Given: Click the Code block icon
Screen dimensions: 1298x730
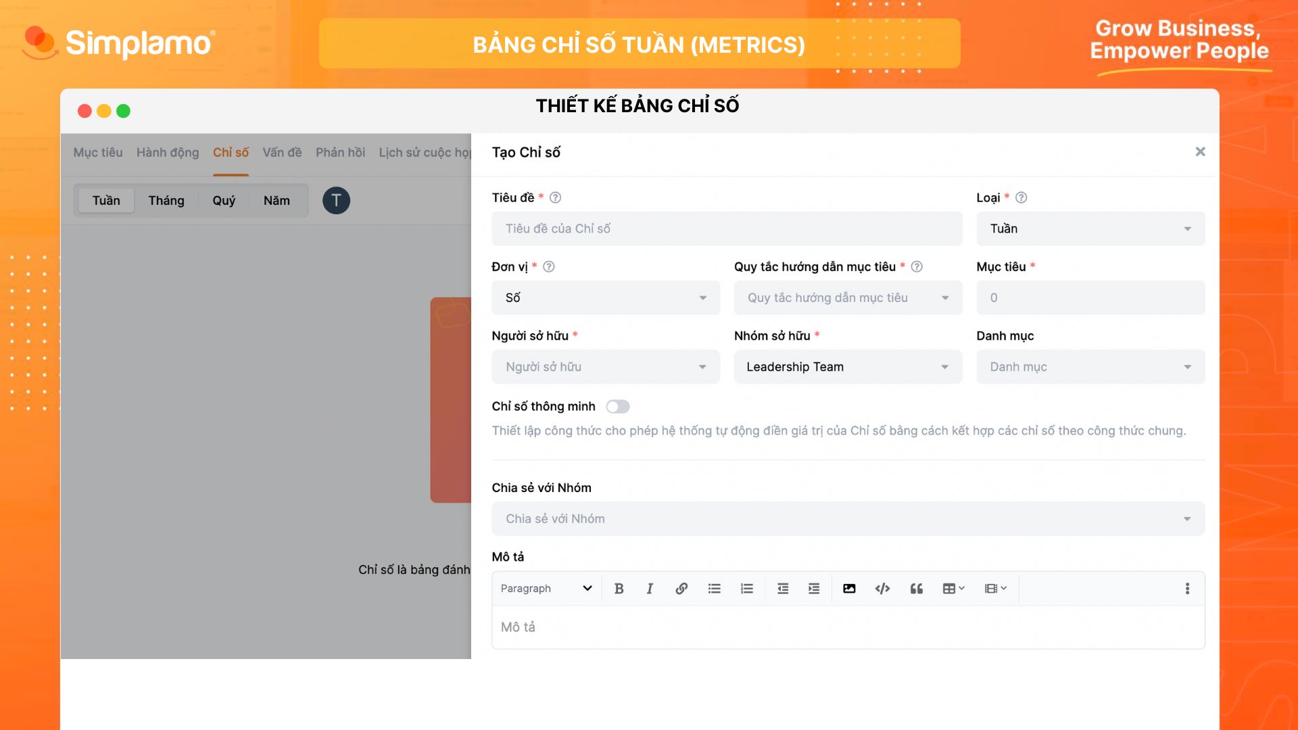Looking at the screenshot, I should (882, 588).
